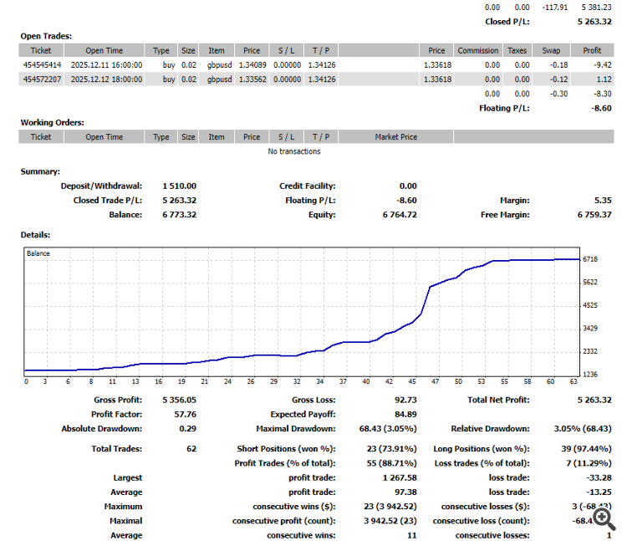
Task: Click the chart axis value 5622
Action: coord(590,283)
